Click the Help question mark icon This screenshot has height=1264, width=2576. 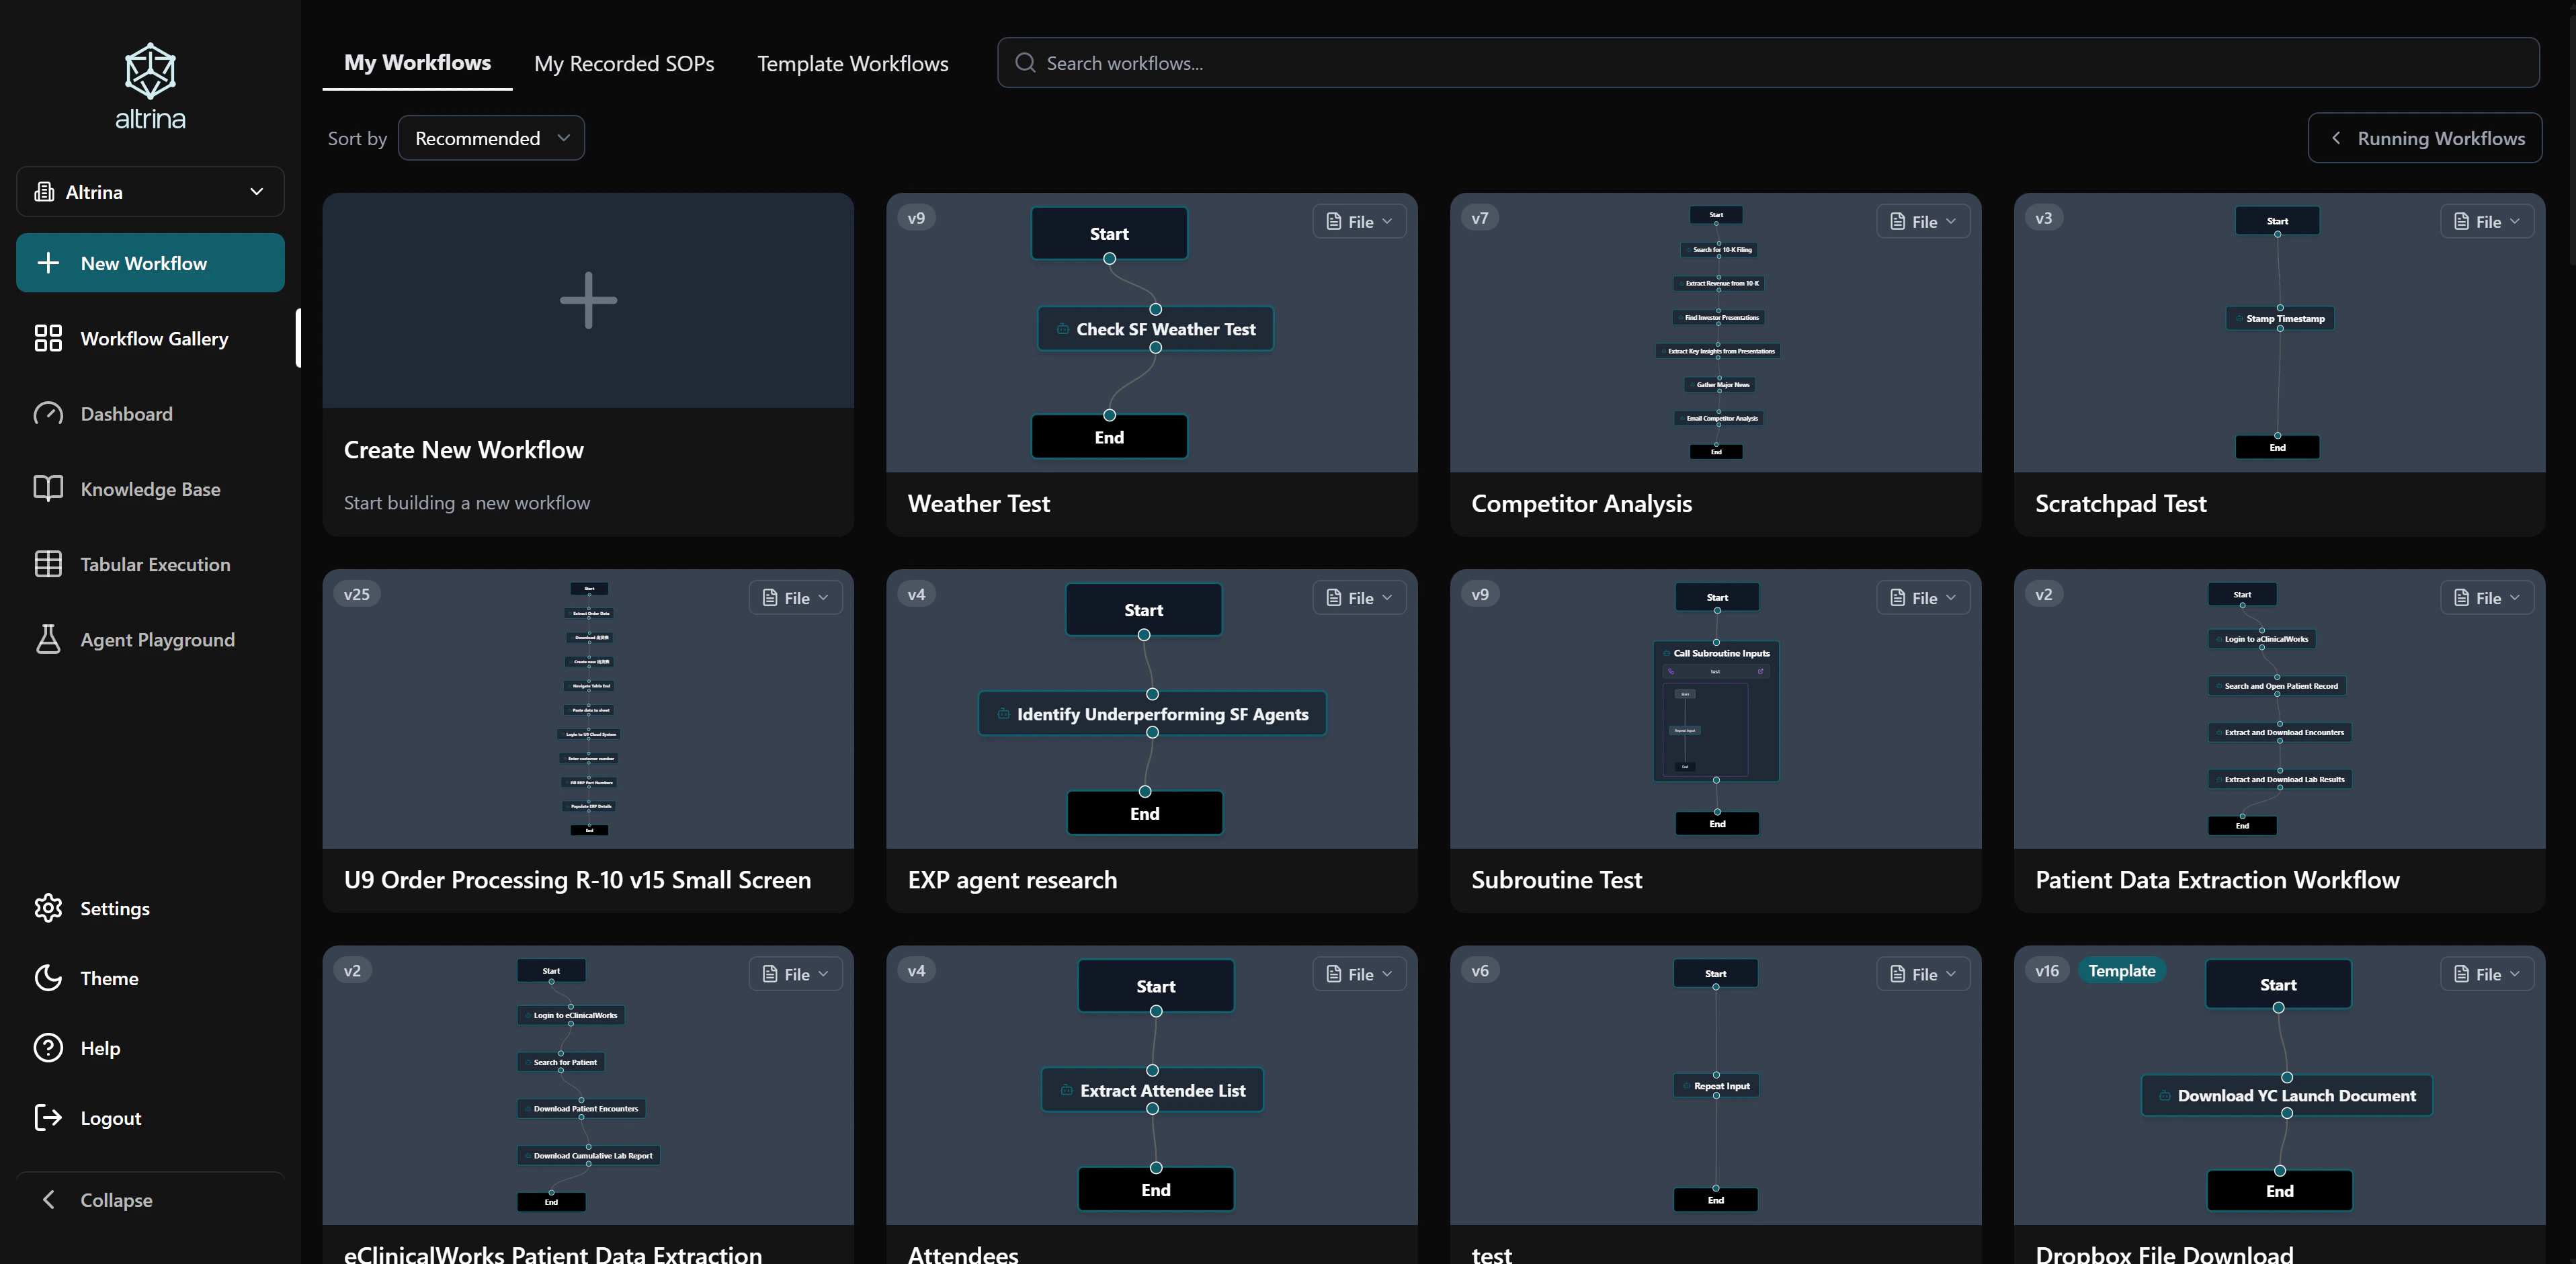click(x=48, y=1048)
